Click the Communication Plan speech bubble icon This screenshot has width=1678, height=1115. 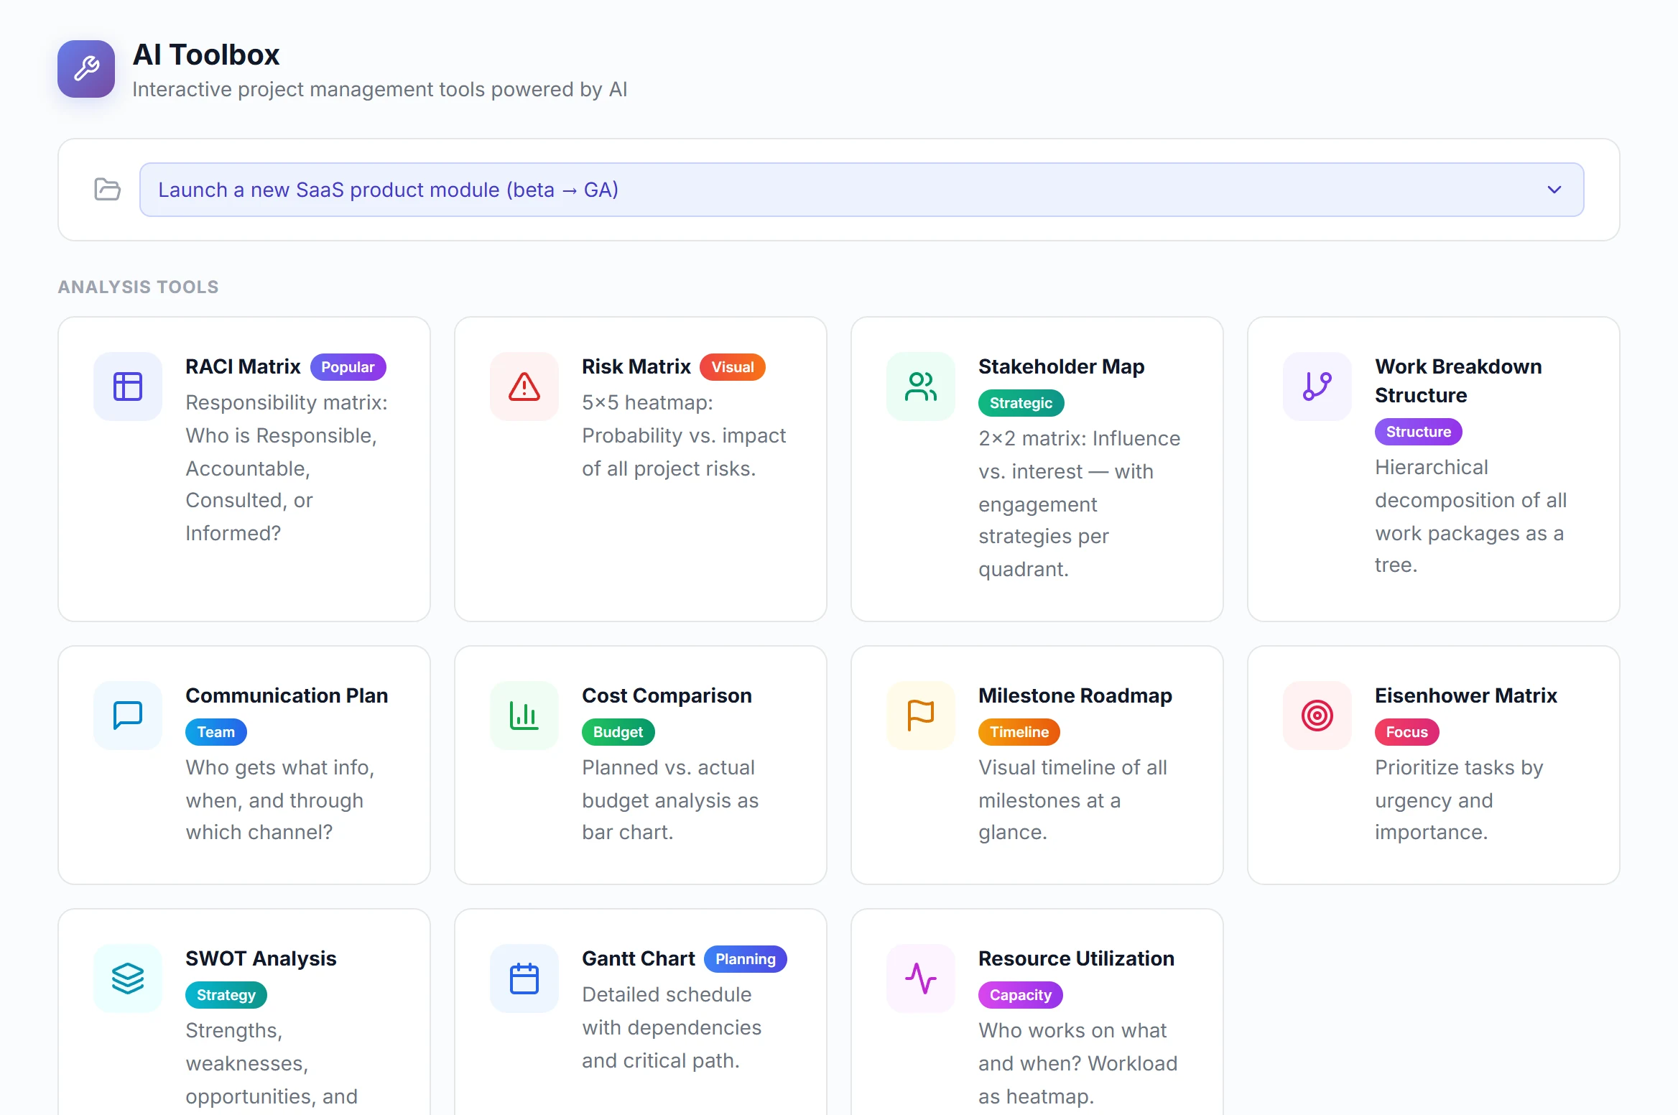tap(128, 716)
